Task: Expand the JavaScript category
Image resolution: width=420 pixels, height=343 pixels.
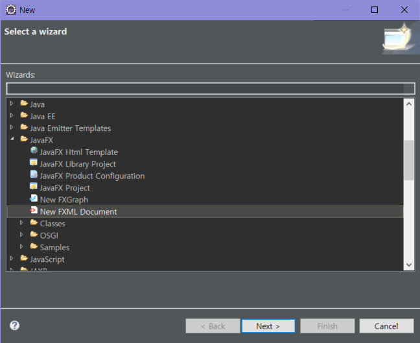Action: (12, 258)
